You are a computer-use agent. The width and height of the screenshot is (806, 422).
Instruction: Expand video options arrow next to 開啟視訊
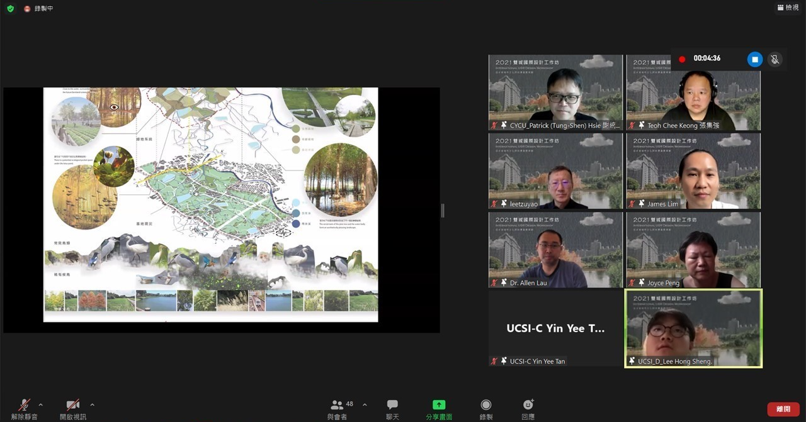pos(92,405)
